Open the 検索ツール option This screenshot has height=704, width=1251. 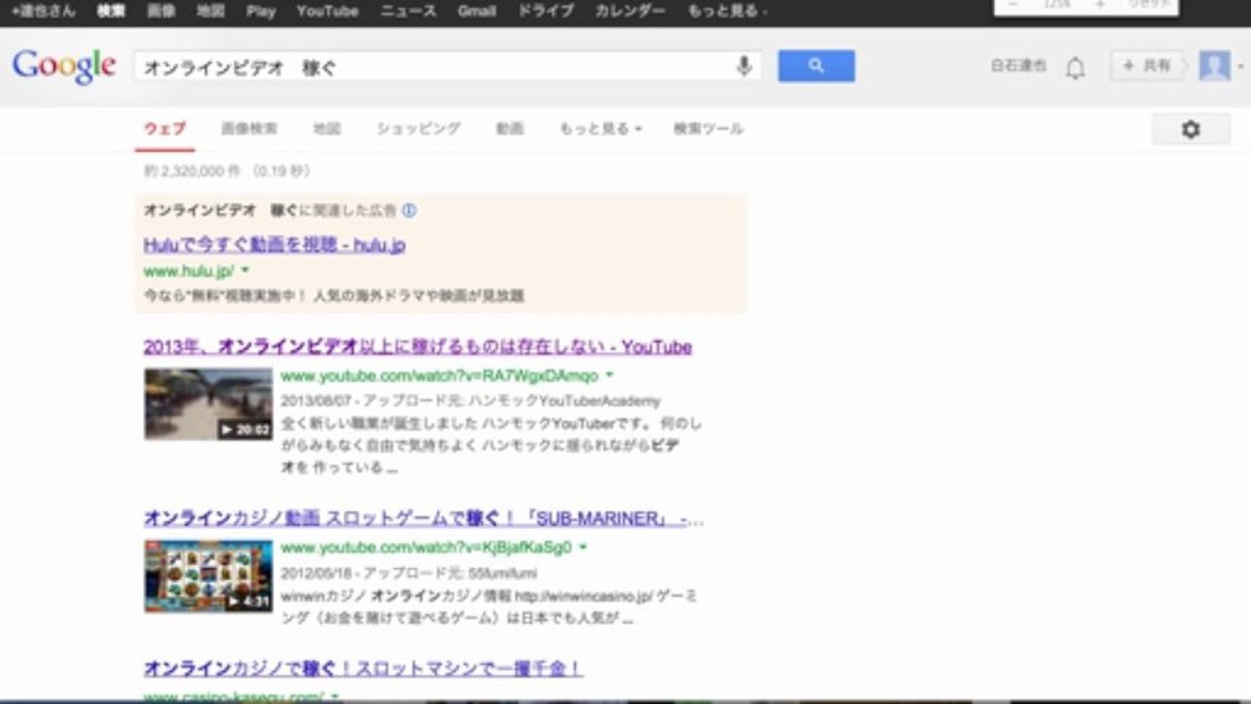(708, 129)
